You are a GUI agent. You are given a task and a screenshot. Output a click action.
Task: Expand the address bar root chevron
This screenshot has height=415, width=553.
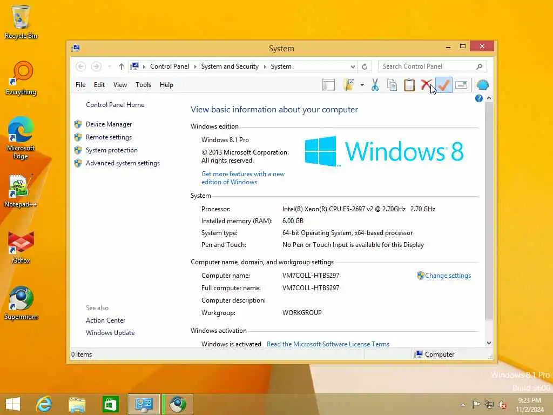[x=144, y=66]
